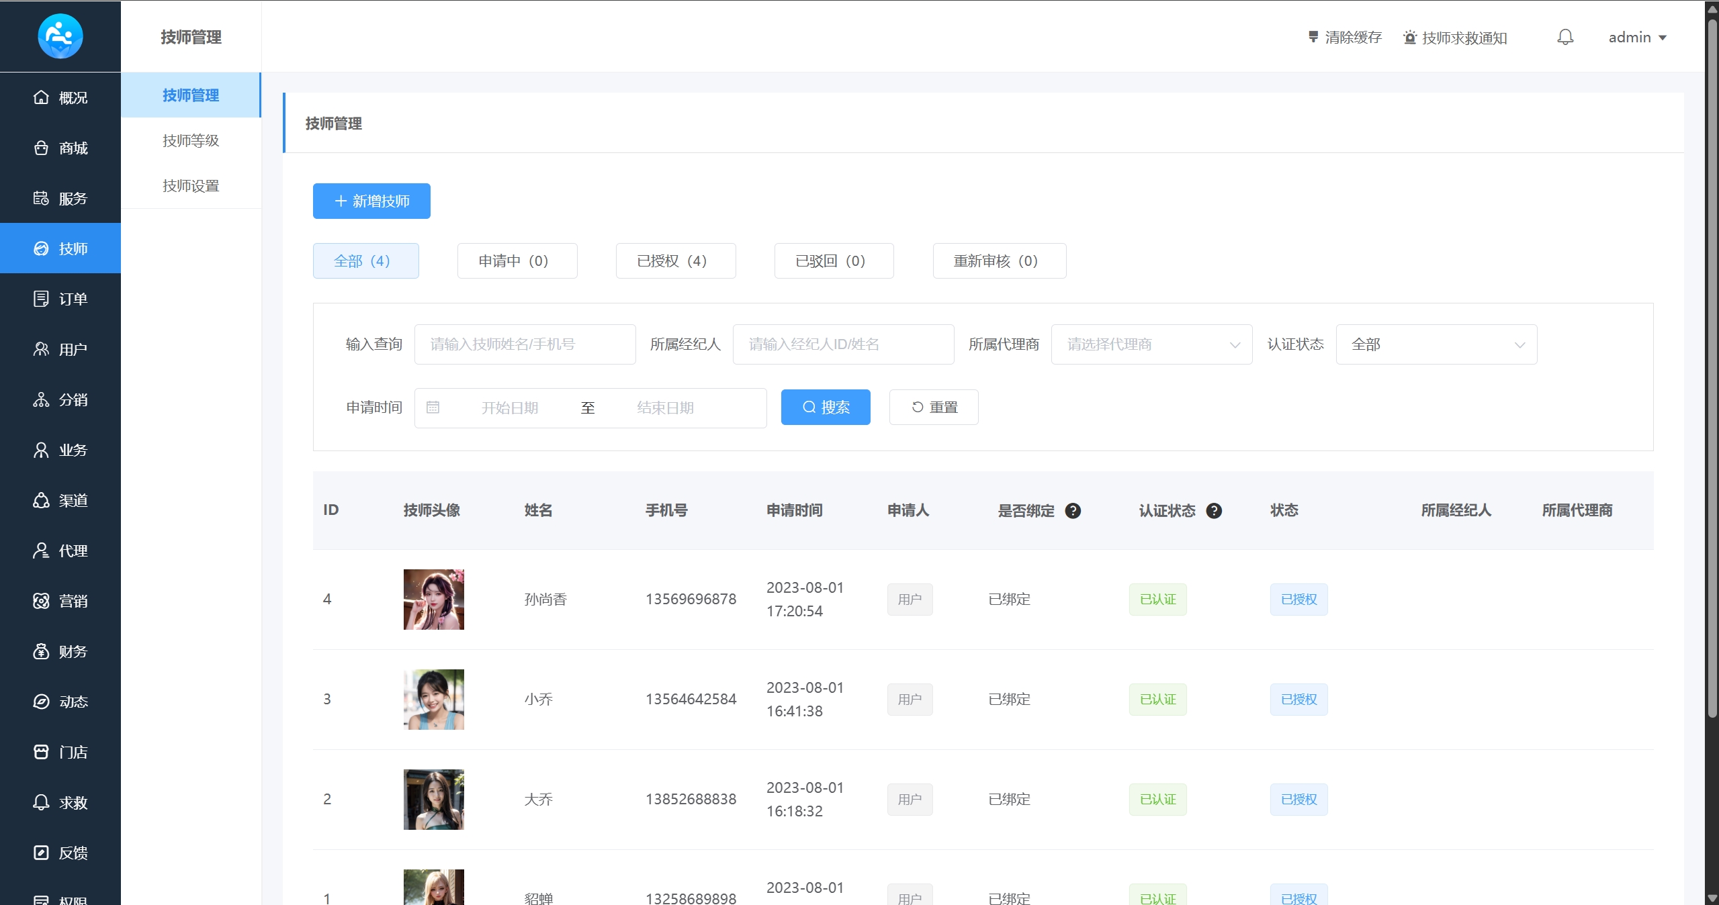Viewport: 1719px width, 905px height.
Task: Click the 新增技师 add technician button
Action: click(370, 201)
